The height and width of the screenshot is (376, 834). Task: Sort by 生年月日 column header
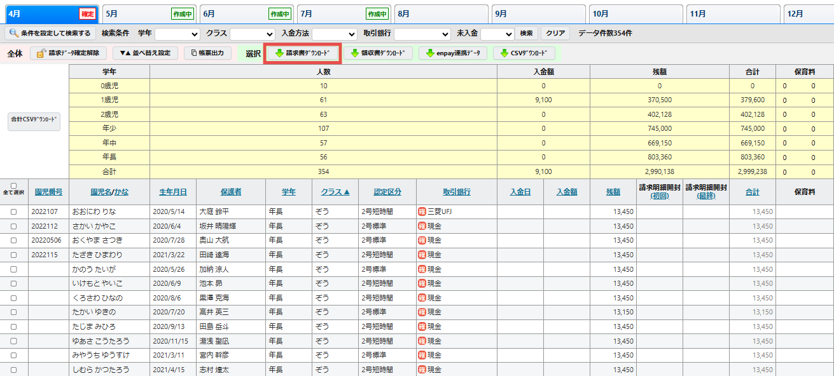[173, 191]
